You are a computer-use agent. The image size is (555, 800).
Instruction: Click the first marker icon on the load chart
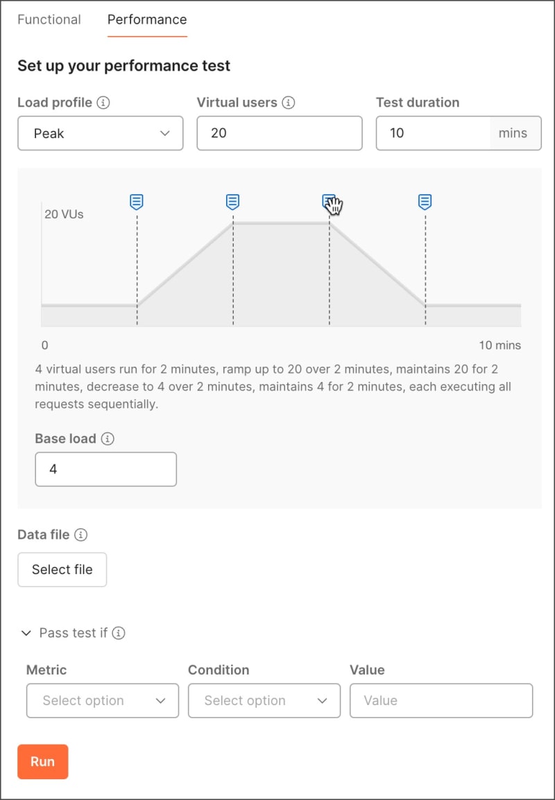pyautogui.click(x=137, y=202)
